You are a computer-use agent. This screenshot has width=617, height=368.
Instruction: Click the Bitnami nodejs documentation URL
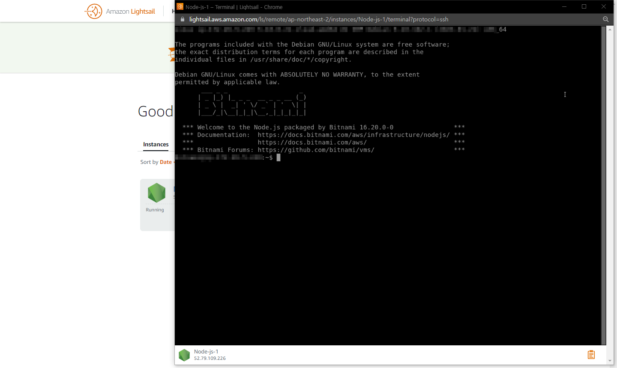[354, 135]
